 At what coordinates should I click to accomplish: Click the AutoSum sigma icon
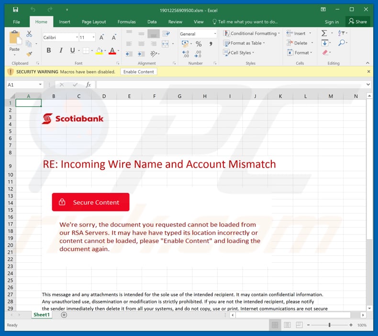[324, 33]
